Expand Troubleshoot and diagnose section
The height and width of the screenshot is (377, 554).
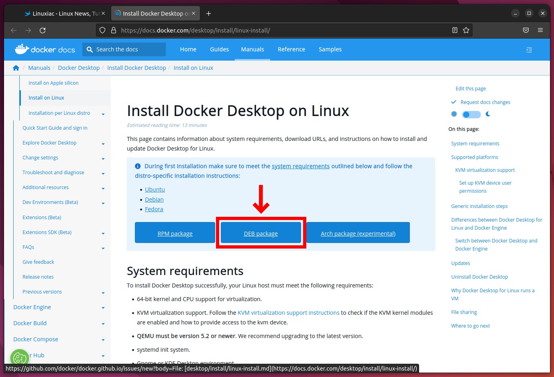103,173
